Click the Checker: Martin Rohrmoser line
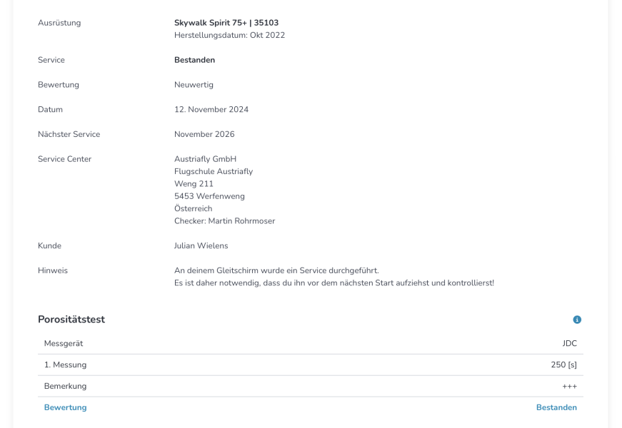The width and height of the screenshot is (622, 428). pyautogui.click(x=224, y=221)
